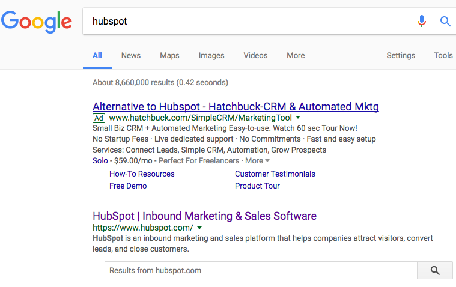456x287 pixels.
Task: Switch to the Maps tab
Action: 169,56
